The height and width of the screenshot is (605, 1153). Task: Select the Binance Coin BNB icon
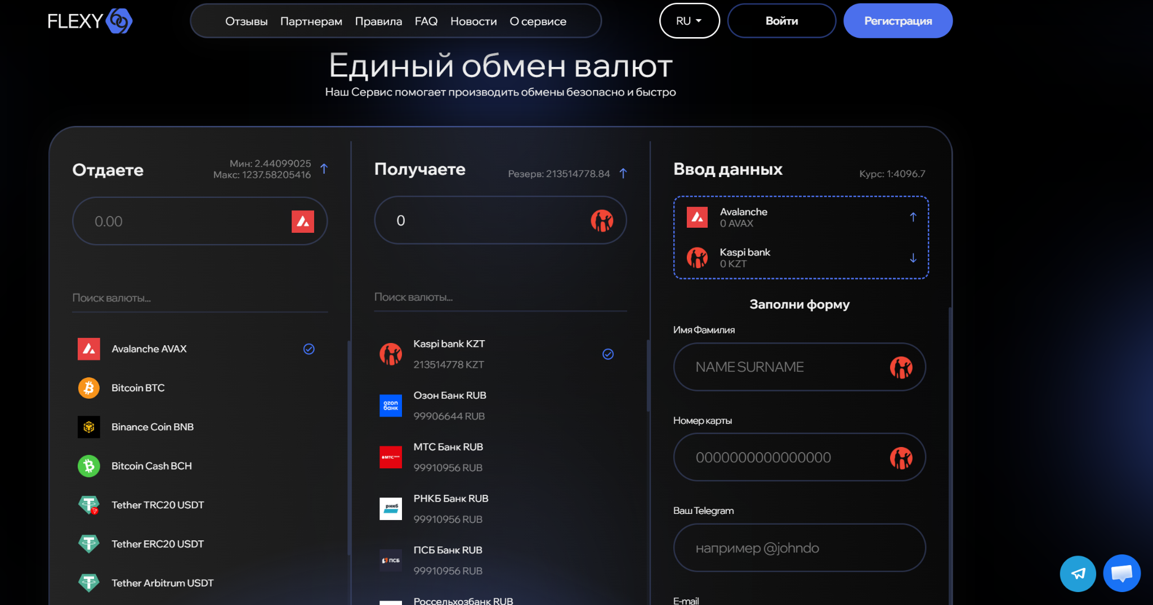[89, 427]
